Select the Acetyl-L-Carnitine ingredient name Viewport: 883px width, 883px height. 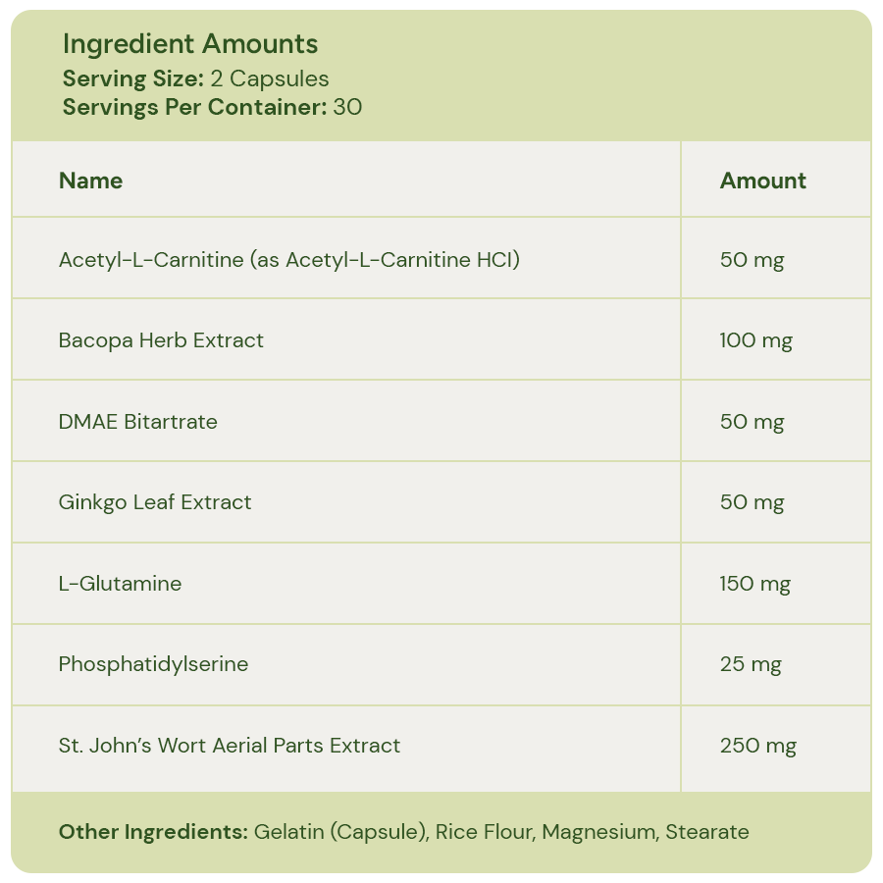click(288, 260)
